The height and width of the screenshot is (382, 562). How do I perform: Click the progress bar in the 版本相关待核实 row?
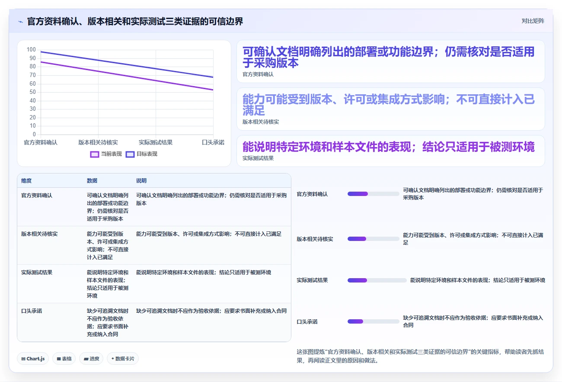[x=374, y=239]
